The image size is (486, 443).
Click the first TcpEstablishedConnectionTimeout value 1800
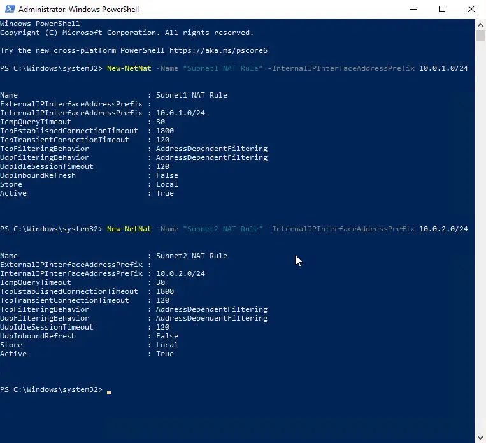165,131
